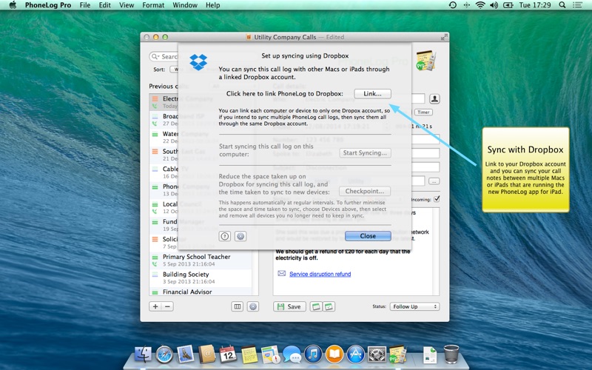Expand the Status Follow Up dropdown
This screenshot has height=370, width=592.
point(414,306)
